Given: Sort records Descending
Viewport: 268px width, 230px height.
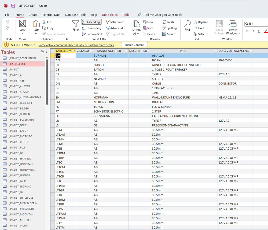Looking at the screenshot, I should [x=91, y=28].
